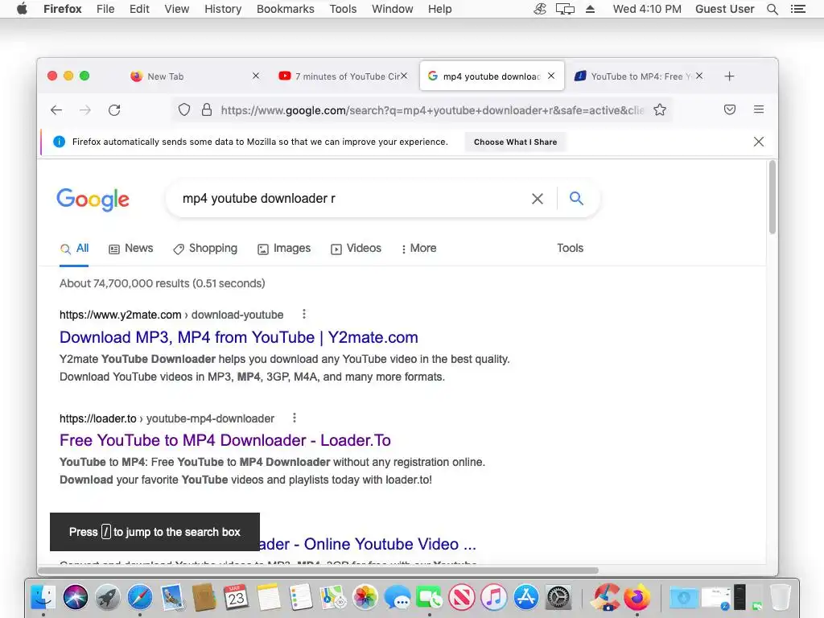View site security padlock info
This screenshot has width=824, height=618.
pyautogui.click(x=207, y=109)
